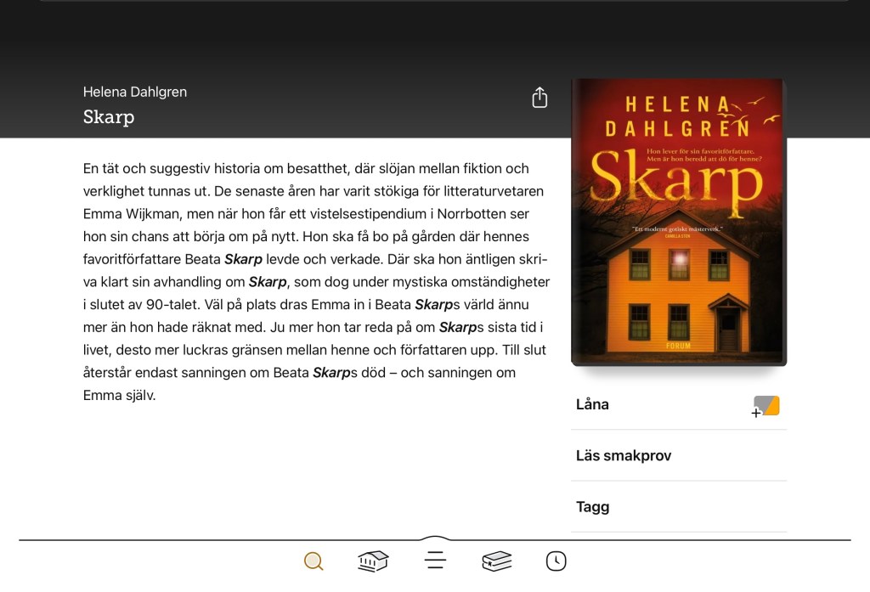This screenshot has height=592, width=870.
Task: Select the Tagg option
Action: tap(679, 506)
